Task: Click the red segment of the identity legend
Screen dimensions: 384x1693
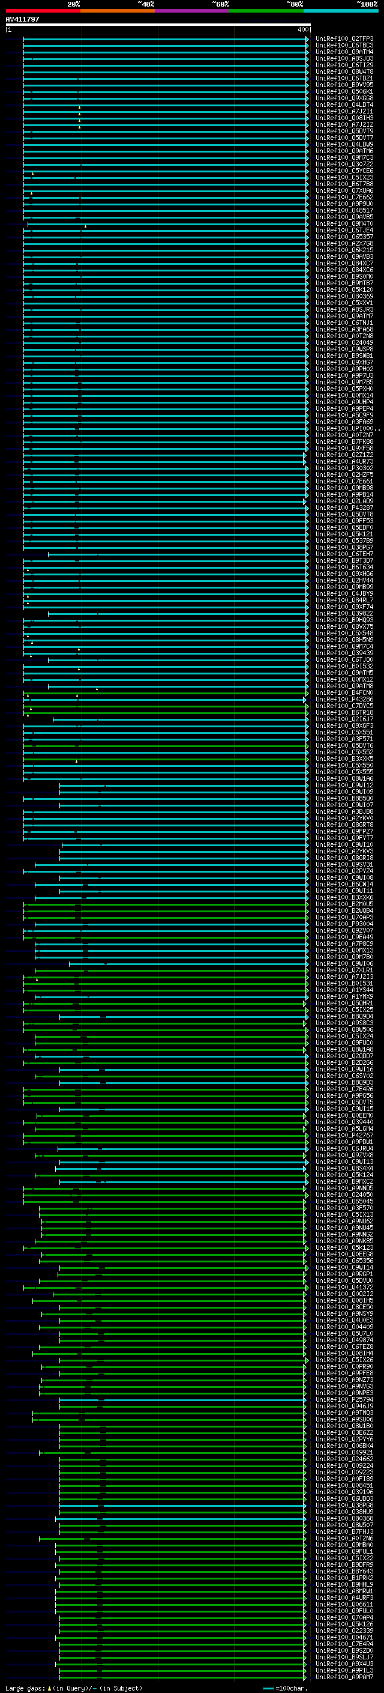Action: coord(43,11)
